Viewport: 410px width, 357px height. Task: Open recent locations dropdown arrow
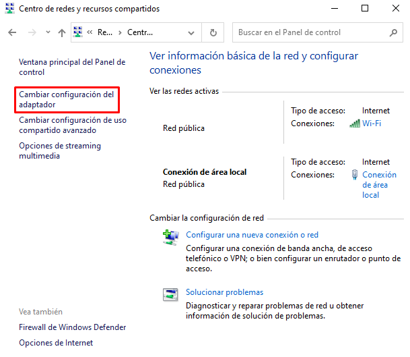[x=48, y=32]
